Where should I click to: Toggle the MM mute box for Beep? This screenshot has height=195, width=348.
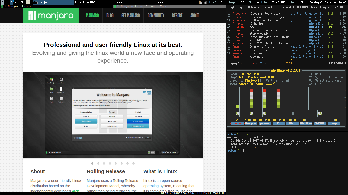click(334, 113)
